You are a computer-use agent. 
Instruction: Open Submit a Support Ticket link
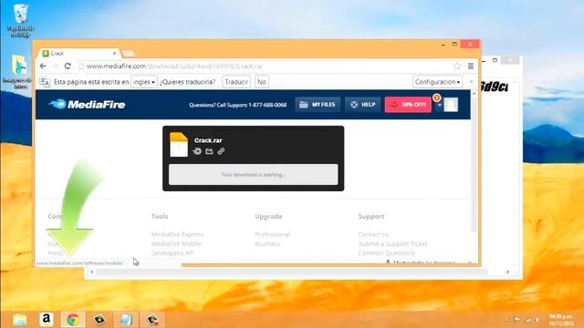[x=393, y=244]
